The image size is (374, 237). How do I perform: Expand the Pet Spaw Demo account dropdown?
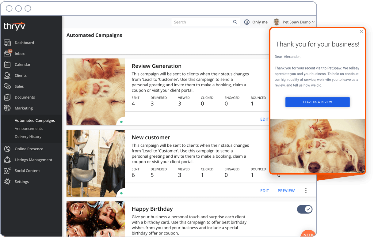313,22
